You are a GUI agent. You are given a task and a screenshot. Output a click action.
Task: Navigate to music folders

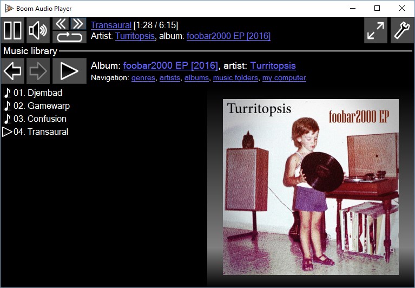pos(235,78)
